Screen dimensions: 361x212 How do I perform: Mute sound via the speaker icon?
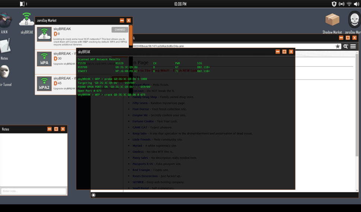pyautogui.click(x=356, y=4)
